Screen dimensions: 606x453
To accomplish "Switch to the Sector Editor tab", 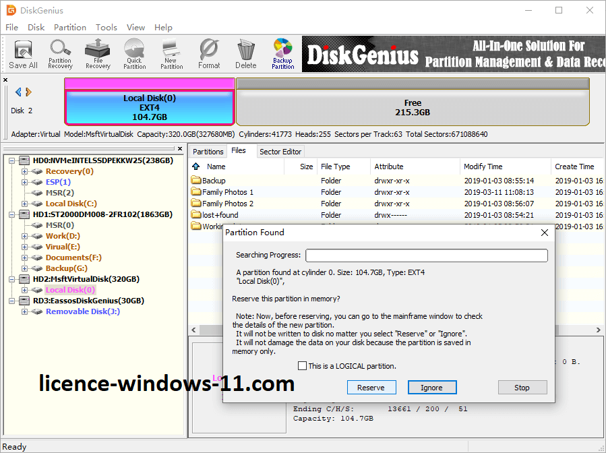I will (x=280, y=152).
